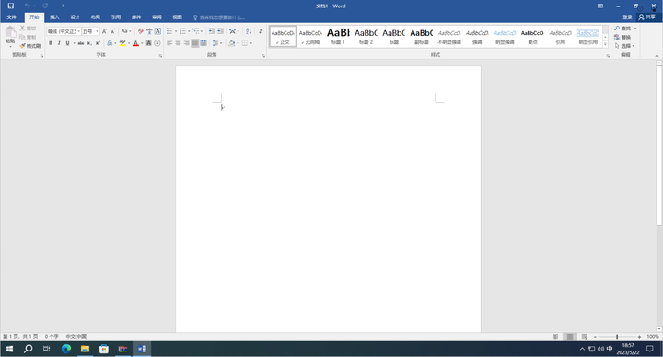Click the Align Right icon

point(186,43)
